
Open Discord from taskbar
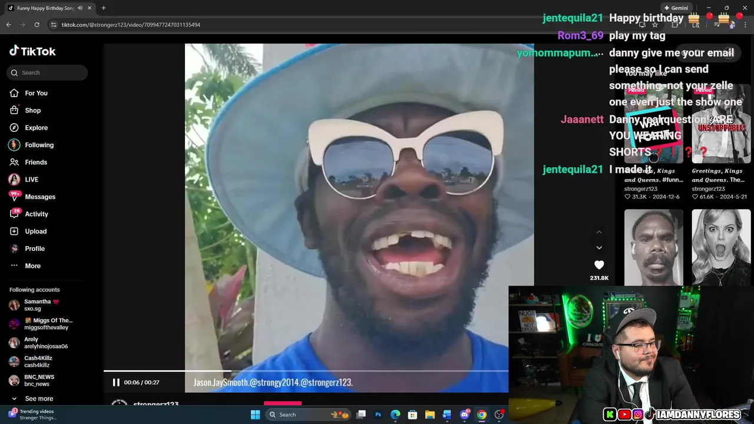tap(465, 415)
